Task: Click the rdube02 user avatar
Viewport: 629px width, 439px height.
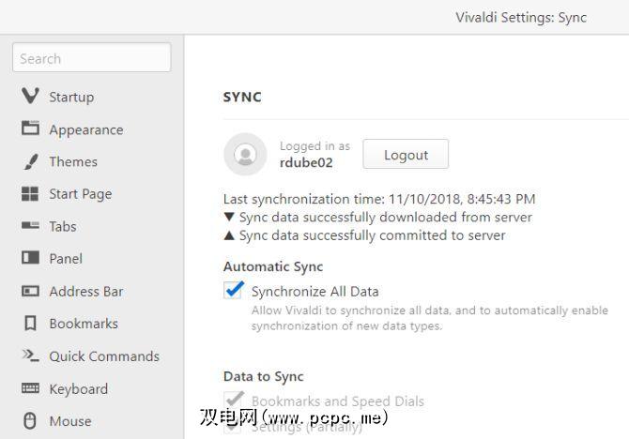Action: pos(245,154)
